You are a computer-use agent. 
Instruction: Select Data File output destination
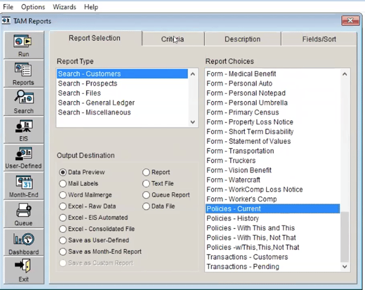coord(159,206)
